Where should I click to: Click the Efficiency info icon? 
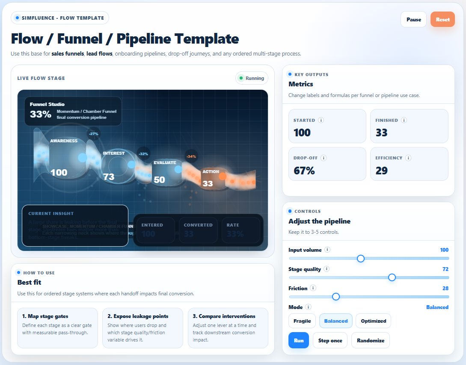(408, 158)
